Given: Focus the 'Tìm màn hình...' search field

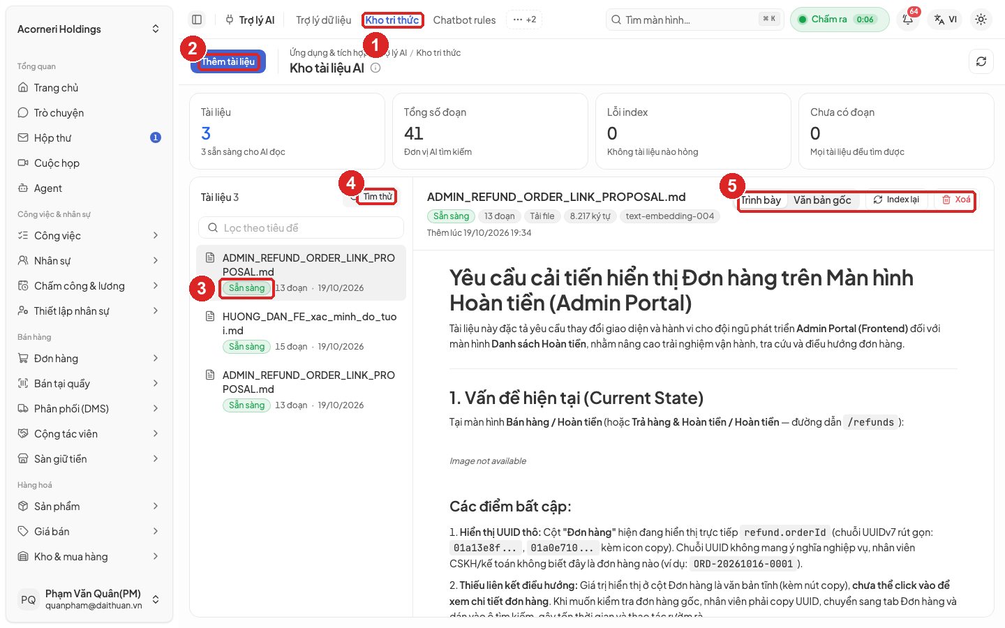Looking at the screenshot, I should point(695,20).
